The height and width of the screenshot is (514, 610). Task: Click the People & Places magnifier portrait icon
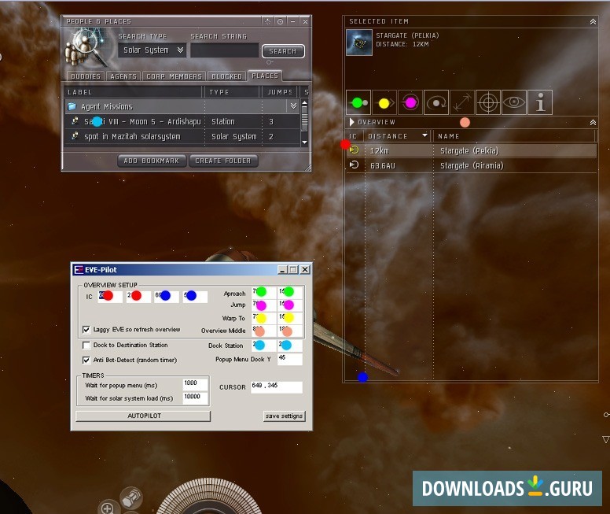(88, 49)
